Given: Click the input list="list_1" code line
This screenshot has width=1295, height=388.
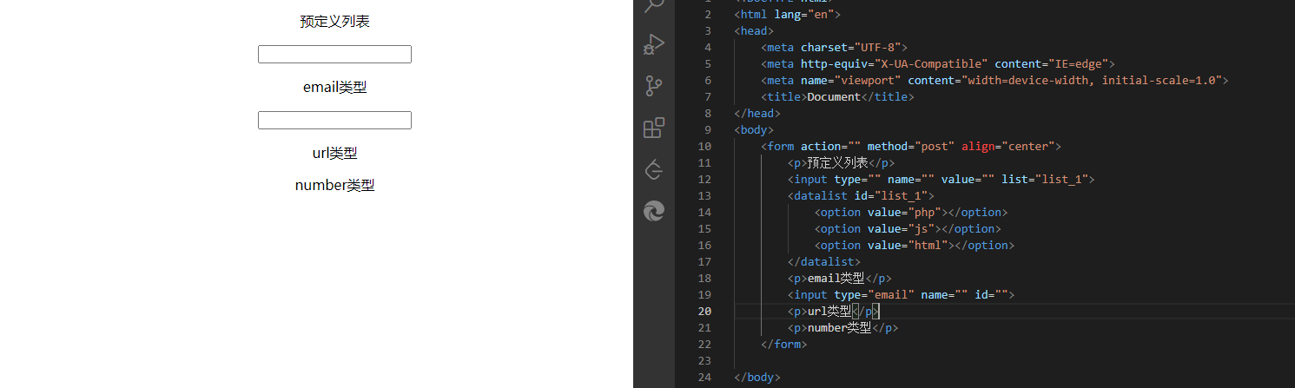Looking at the screenshot, I should [941, 180].
